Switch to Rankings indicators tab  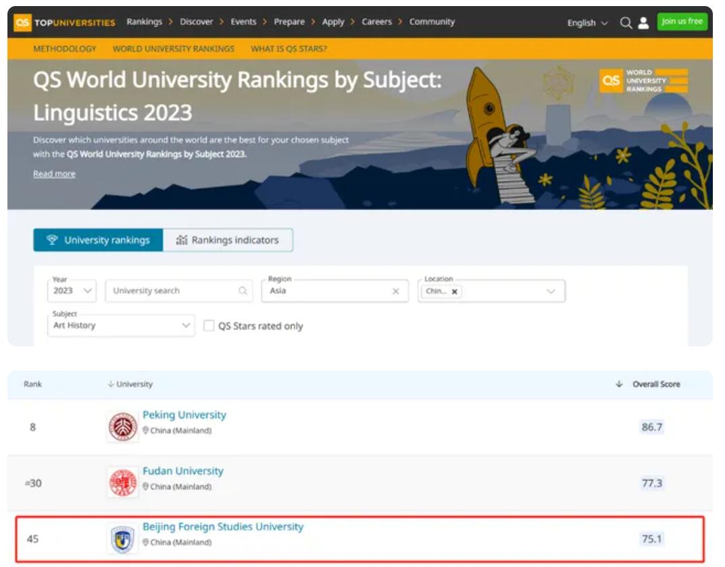pyautogui.click(x=228, y=240)
